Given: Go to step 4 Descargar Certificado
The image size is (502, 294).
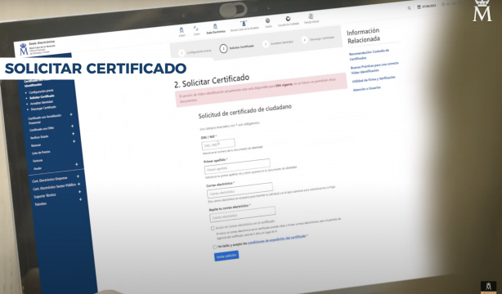Looking at the screenshot, I should 318,39.
